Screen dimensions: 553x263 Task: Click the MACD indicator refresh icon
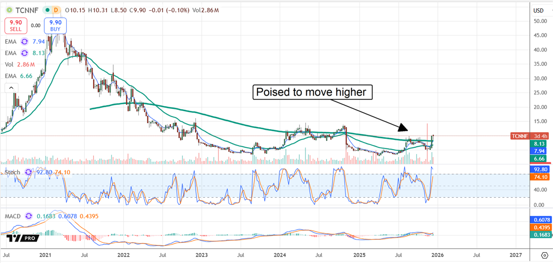tap(29, 216)
